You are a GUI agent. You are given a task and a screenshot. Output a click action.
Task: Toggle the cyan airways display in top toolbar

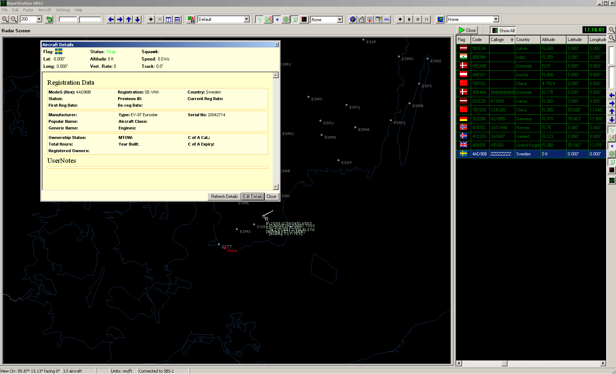click(259, 19)
